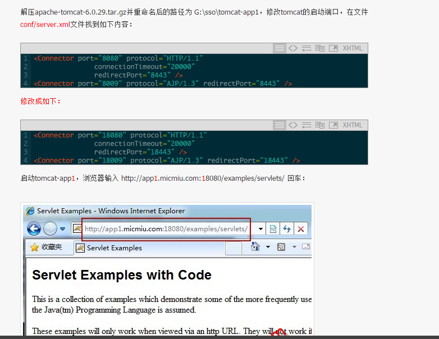The height and width of the screenshot is (339, 439).
Task: Click the Internet Explorer logo in title bar
Action: [30, 211]
